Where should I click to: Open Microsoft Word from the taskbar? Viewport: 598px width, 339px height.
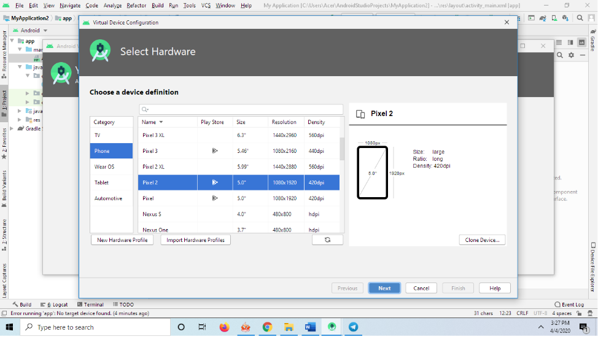310,327
